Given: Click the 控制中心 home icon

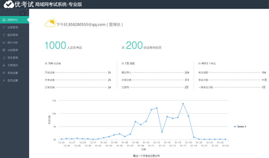Looking at the screenshot, I should point(4,20).
